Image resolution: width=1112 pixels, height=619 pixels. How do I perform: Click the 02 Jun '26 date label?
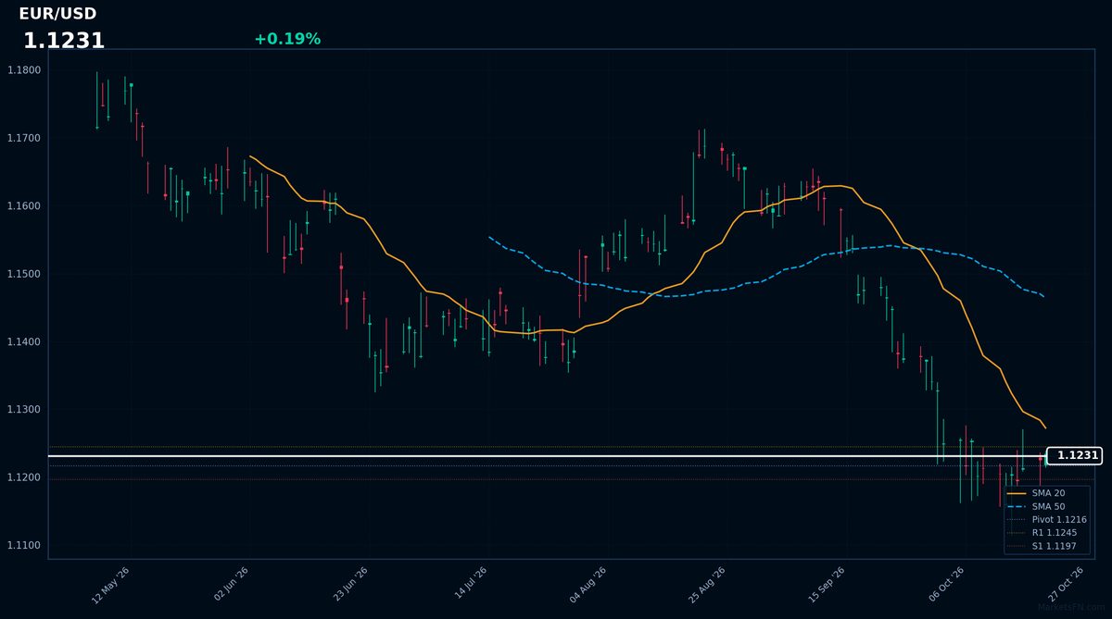(232, 585)
